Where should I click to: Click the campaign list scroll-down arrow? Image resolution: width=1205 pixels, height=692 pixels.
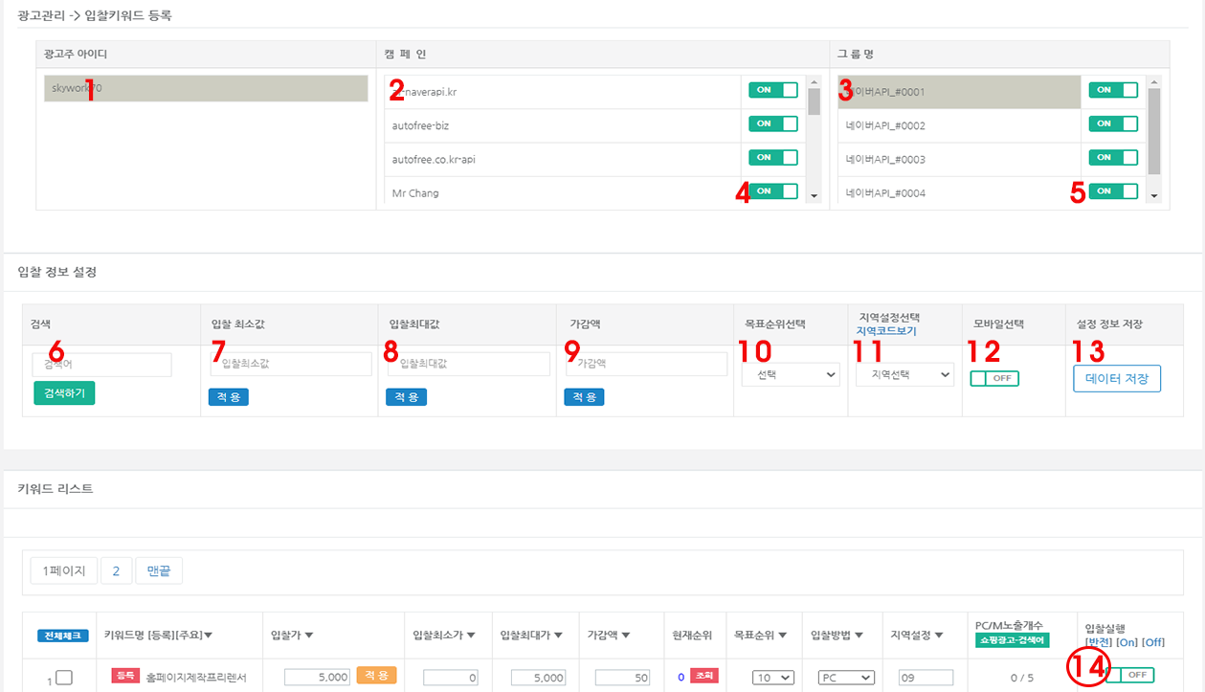pos(814,196)
